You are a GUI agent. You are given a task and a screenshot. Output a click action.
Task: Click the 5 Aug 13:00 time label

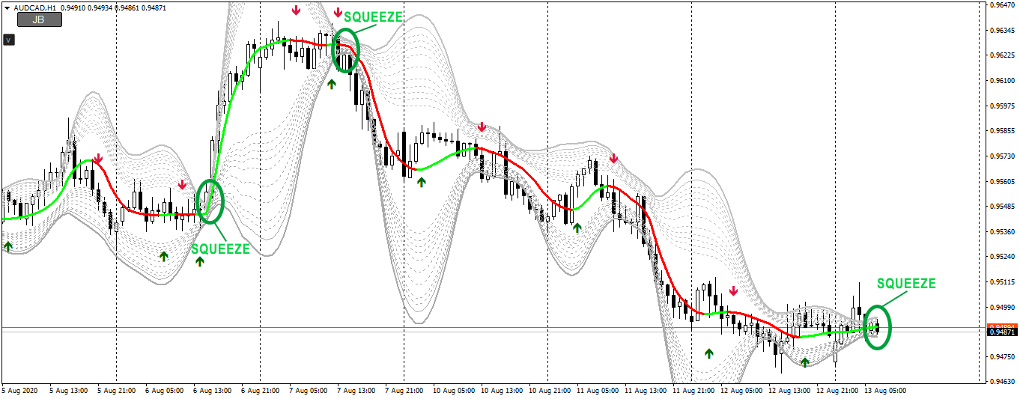pyautogui.click(x=69, y=391)
